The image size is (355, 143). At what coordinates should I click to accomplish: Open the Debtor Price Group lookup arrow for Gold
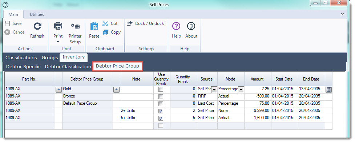(x=116, y=90)
